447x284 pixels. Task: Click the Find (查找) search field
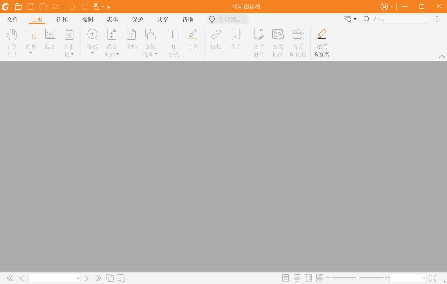(x=395, y=19)
